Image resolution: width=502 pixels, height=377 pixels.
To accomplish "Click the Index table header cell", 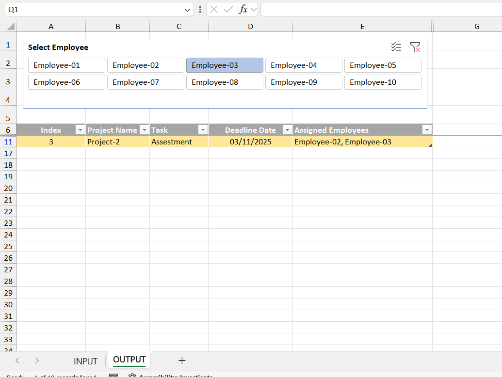I will [x=51, y=130].
